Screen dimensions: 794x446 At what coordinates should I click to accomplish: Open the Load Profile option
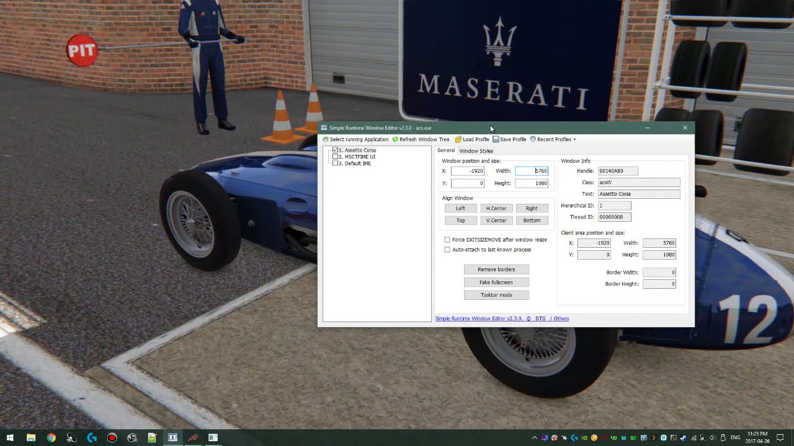point(472,139)
